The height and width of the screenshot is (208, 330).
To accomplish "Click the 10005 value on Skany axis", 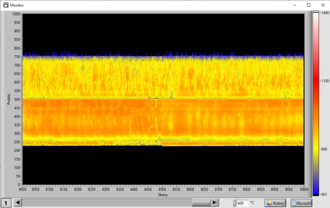I will 304,189.
